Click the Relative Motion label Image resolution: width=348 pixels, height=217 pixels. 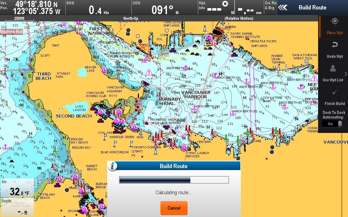(239, 18)
